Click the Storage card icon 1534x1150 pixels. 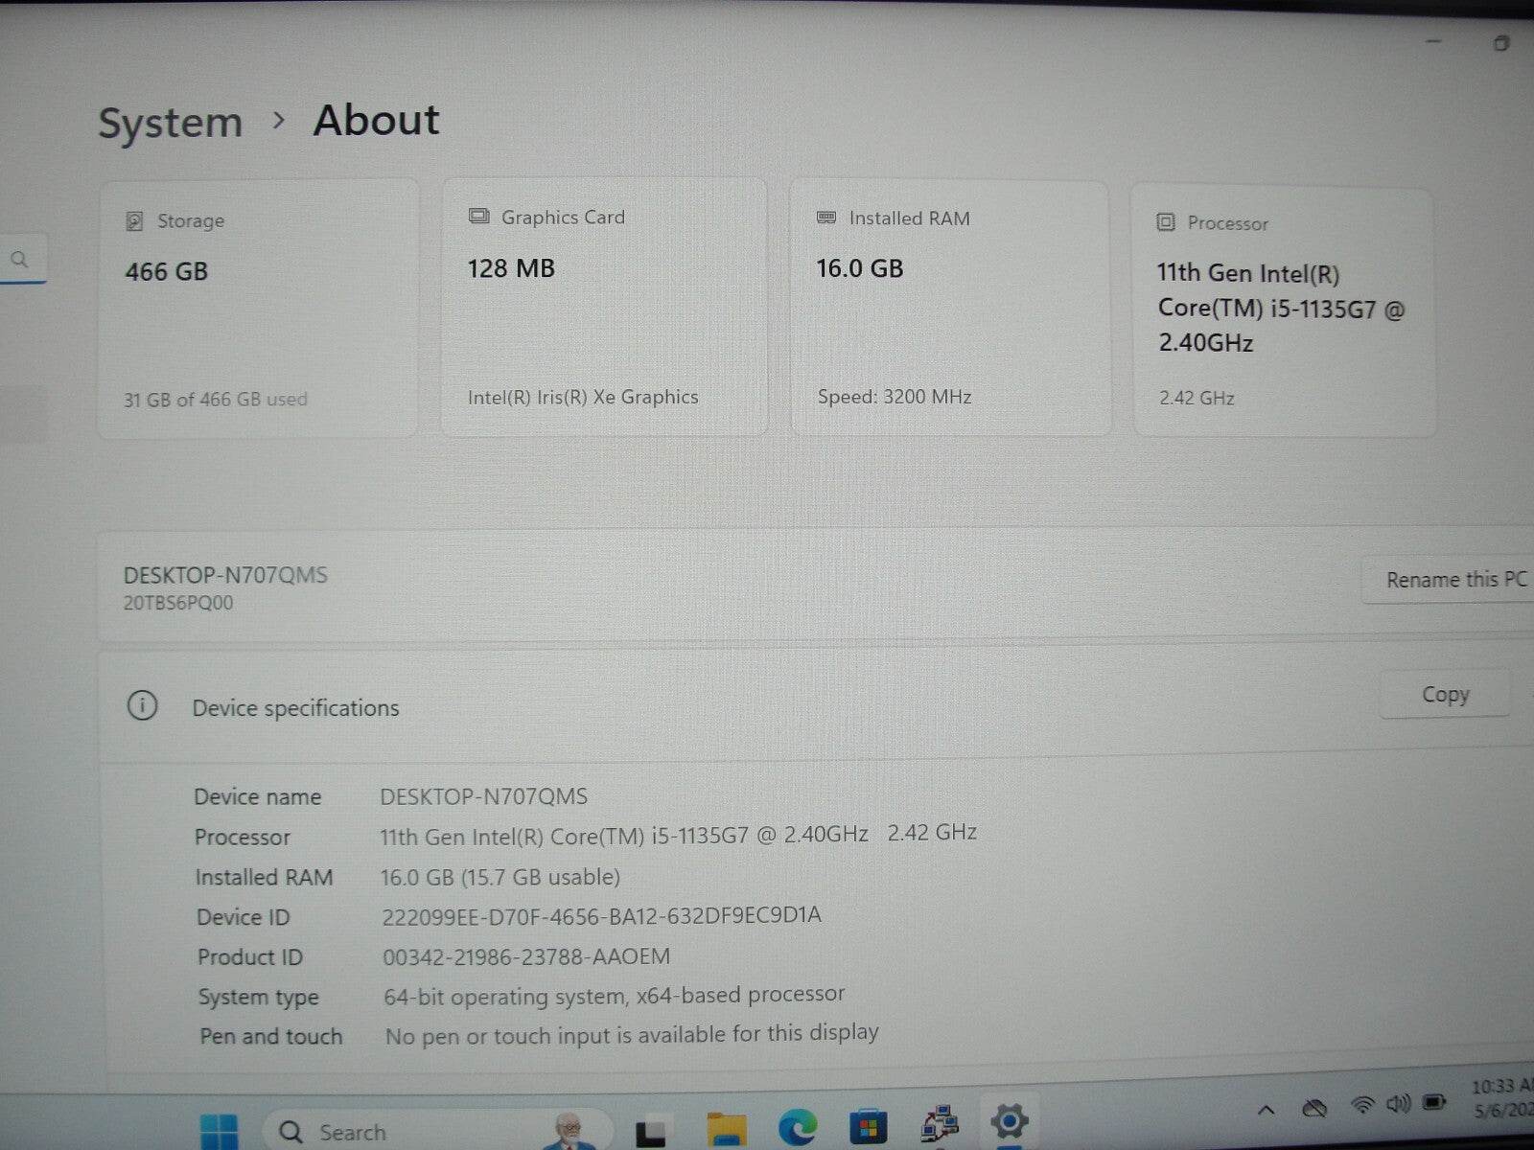[134, 219]
